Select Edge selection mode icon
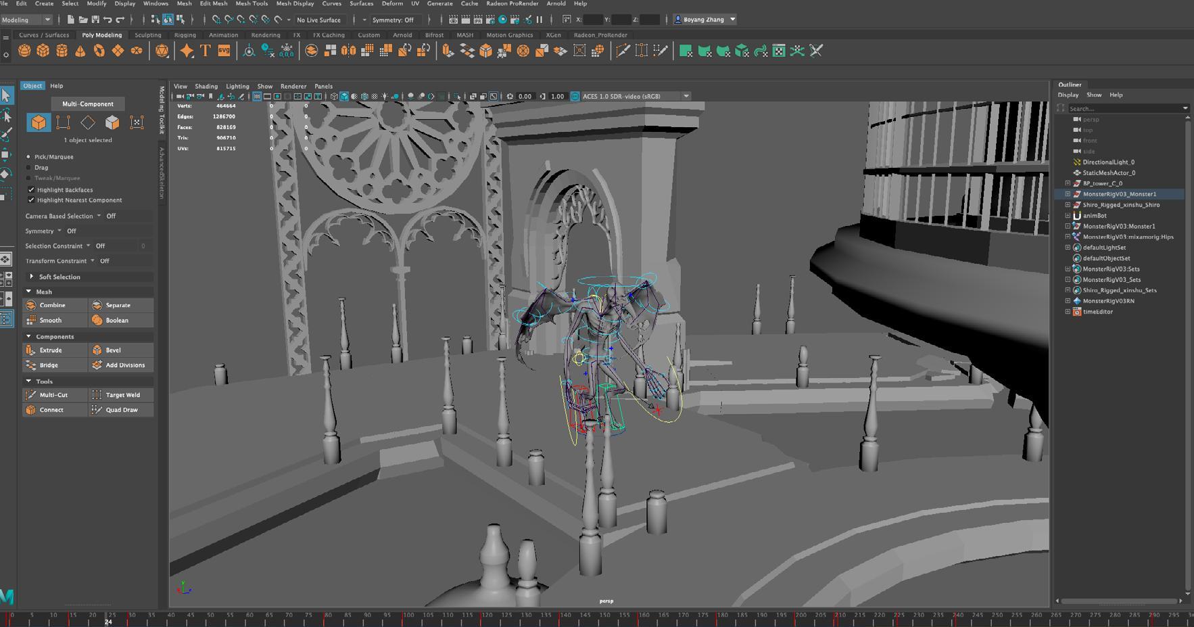The image size is (1194, 627). click(88, 122)
